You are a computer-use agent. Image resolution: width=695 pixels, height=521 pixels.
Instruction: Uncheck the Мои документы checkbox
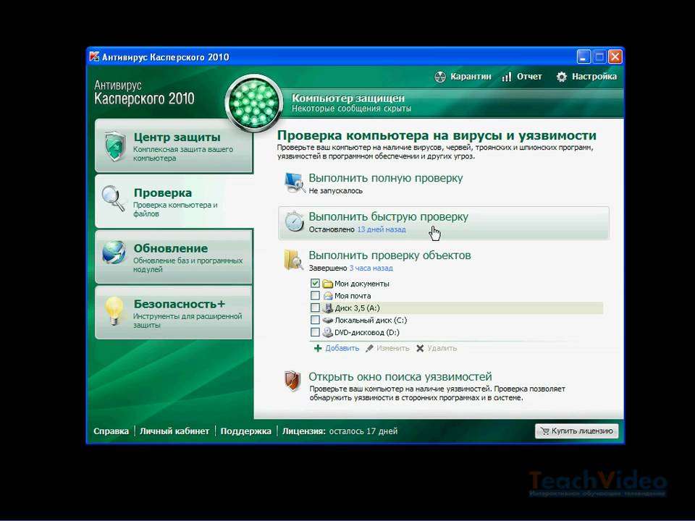pyautogui.click(x=315, y=283)
